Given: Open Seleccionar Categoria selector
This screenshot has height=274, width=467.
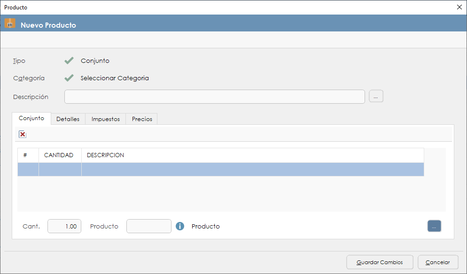Looking at the screenshot, I should (115, 78).
